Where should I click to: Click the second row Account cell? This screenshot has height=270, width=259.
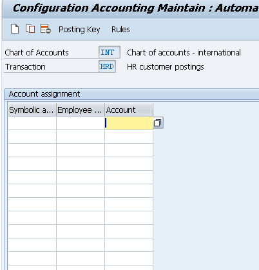pos(129,137)
